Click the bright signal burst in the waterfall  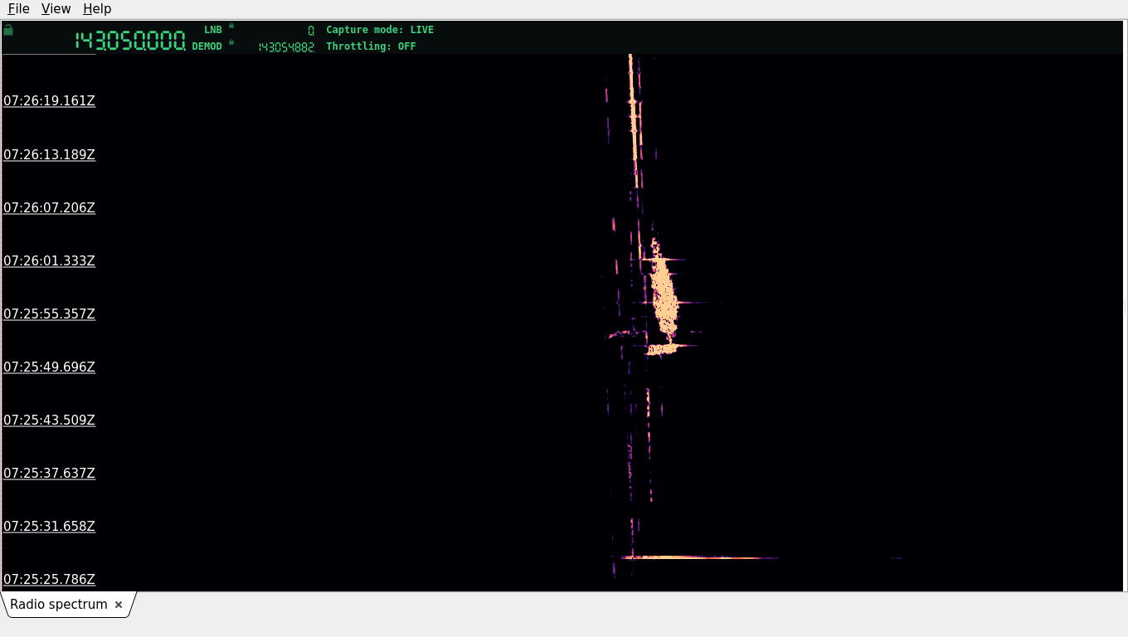664,294
